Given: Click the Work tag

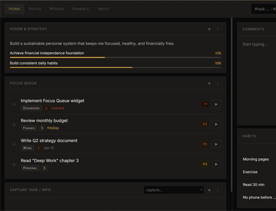Looking at the screenshot, I should 27,148.
